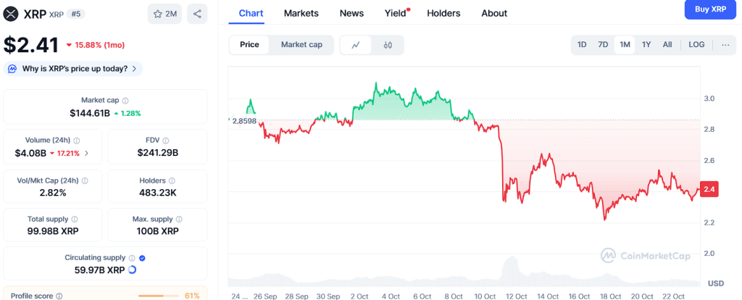
Task: Switch to line chart icon
Action: coord(356,45)
